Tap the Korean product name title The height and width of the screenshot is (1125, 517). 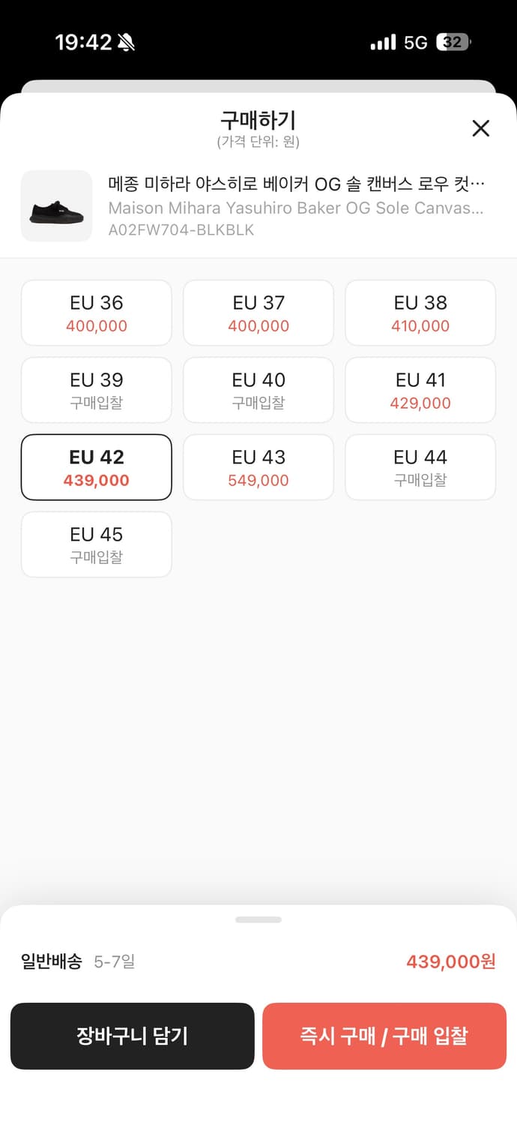(297, 183)
